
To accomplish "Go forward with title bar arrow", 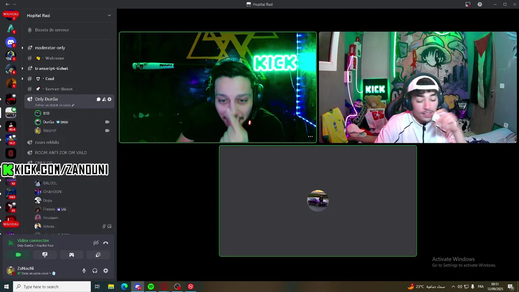I will click(x=15, y=4).
